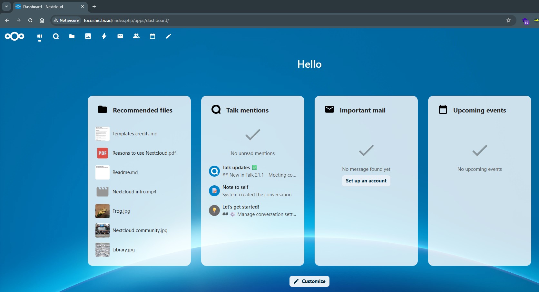Open the Mail envelope icon in navigation

tap(120, 36)
